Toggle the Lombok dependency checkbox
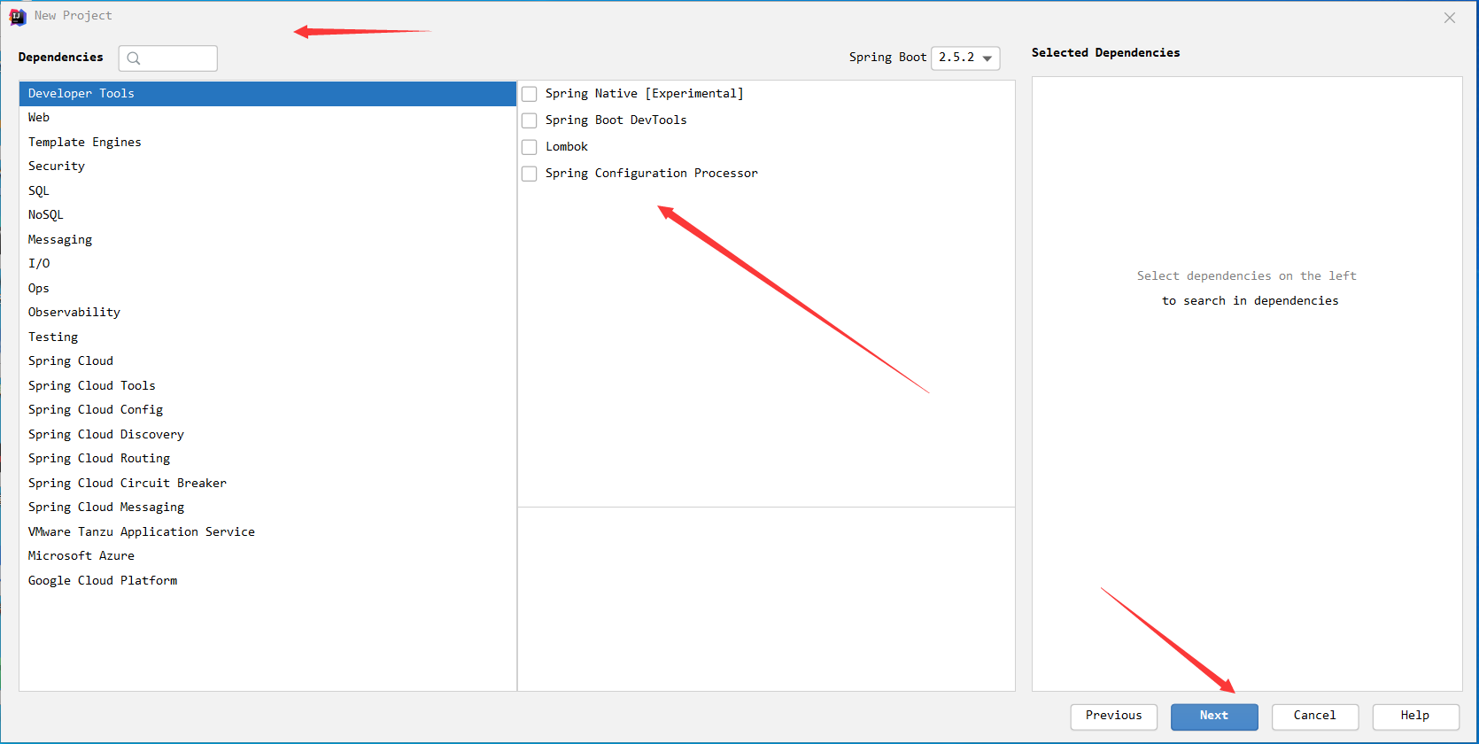 (530, 147)
